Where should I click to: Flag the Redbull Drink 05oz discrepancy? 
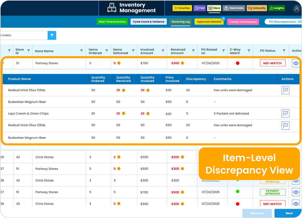285,90
